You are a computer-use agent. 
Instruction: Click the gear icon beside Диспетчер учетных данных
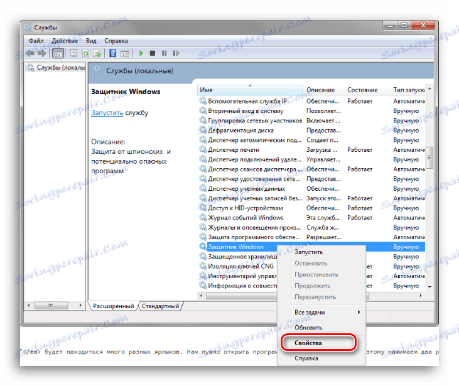coord(203,188)
